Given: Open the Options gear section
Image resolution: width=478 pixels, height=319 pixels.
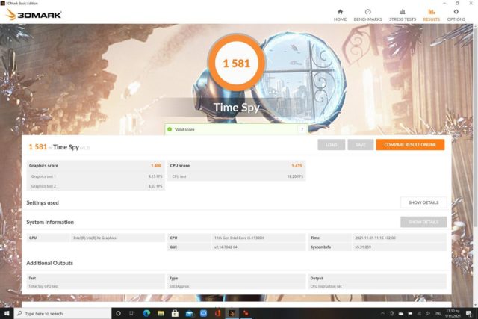Looking at the screenshot, I should point(456,15).
